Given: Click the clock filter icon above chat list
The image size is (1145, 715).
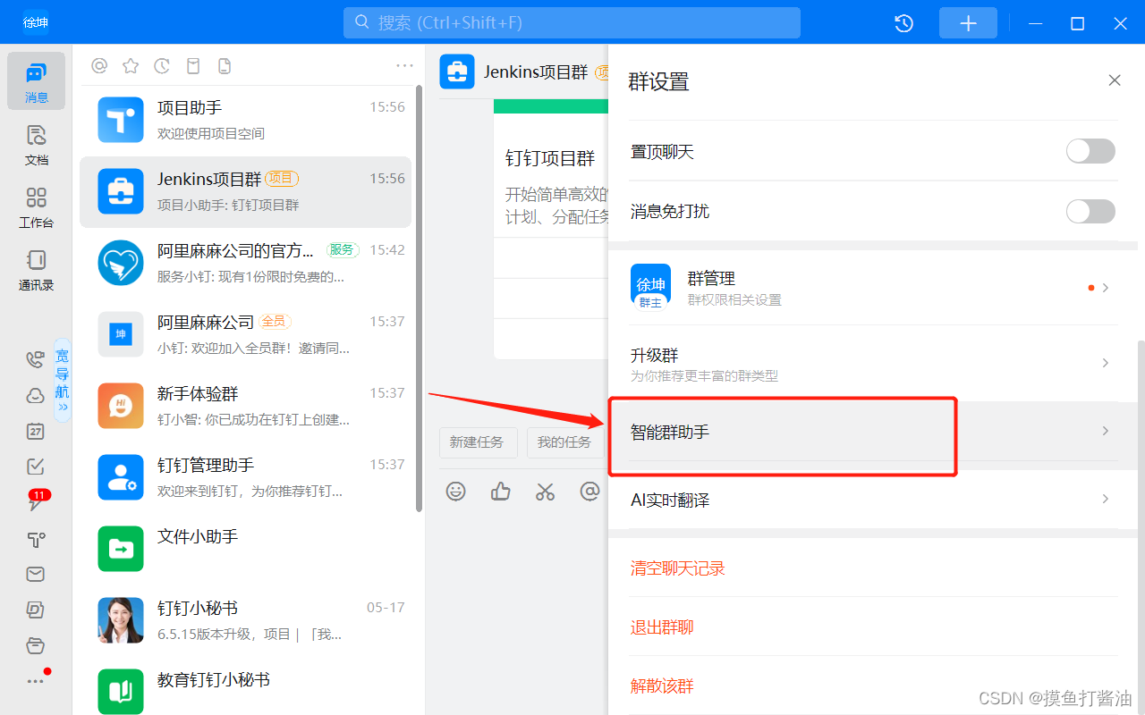Looking at the screenshot, I should click(162, 65).
